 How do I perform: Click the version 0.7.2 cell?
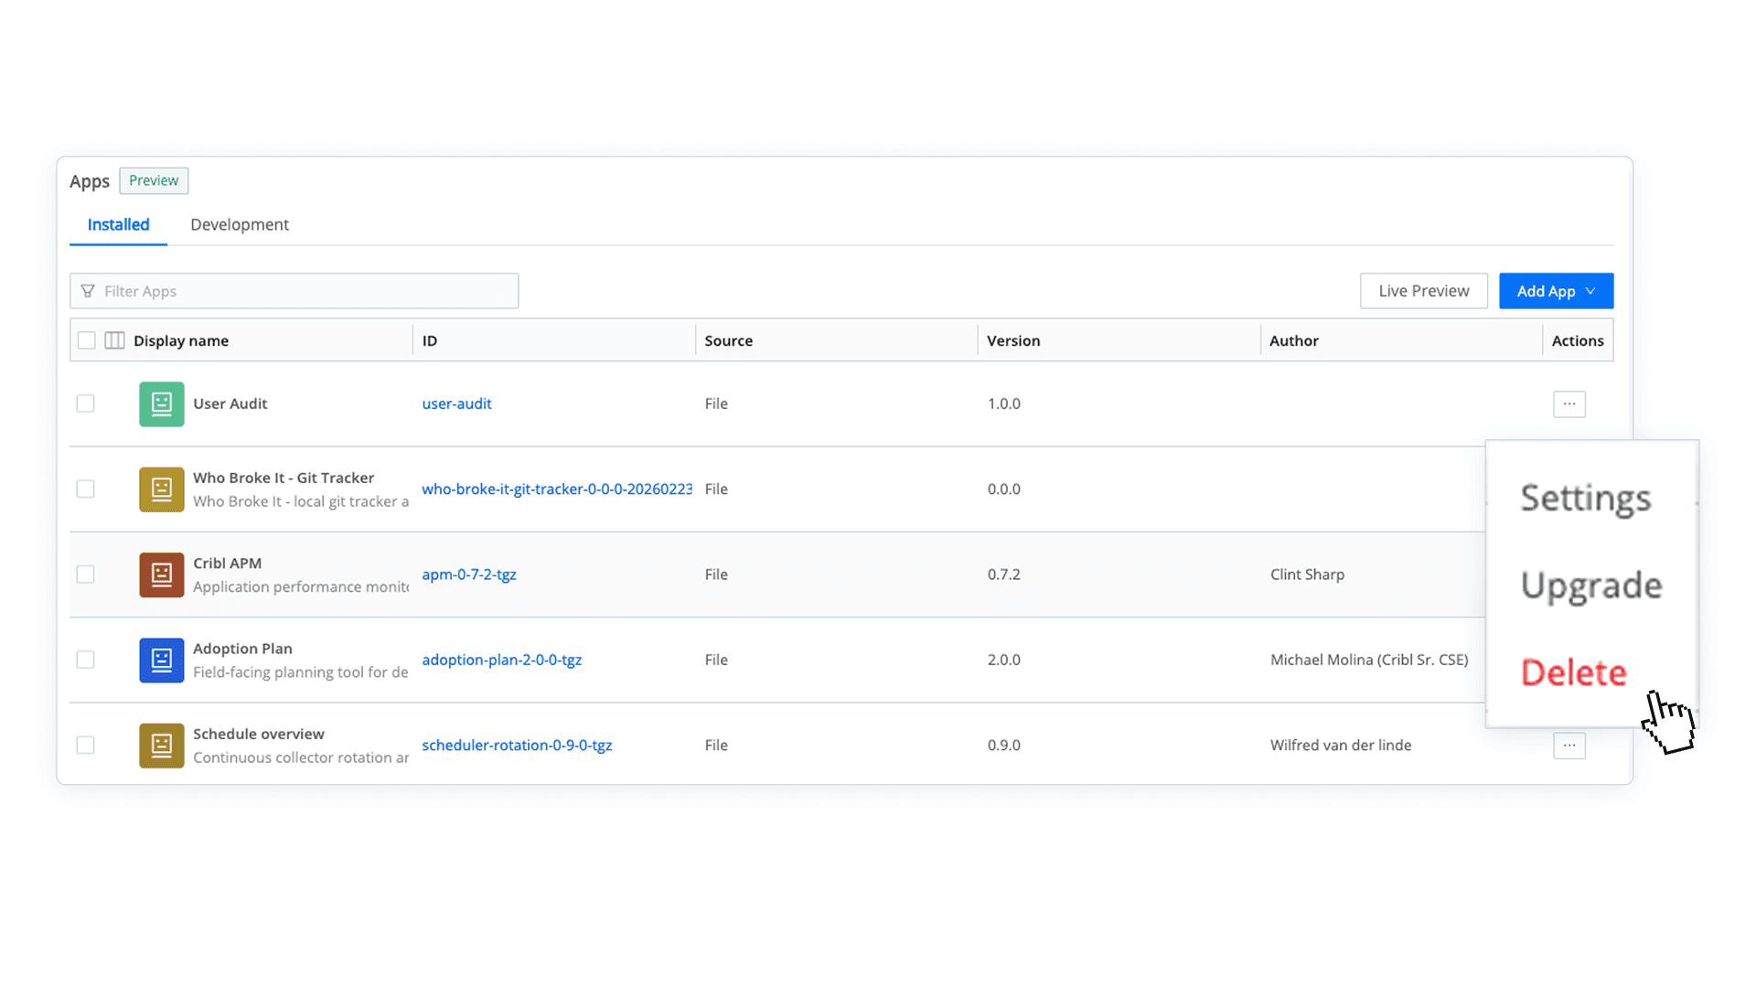click(1003, 575)
